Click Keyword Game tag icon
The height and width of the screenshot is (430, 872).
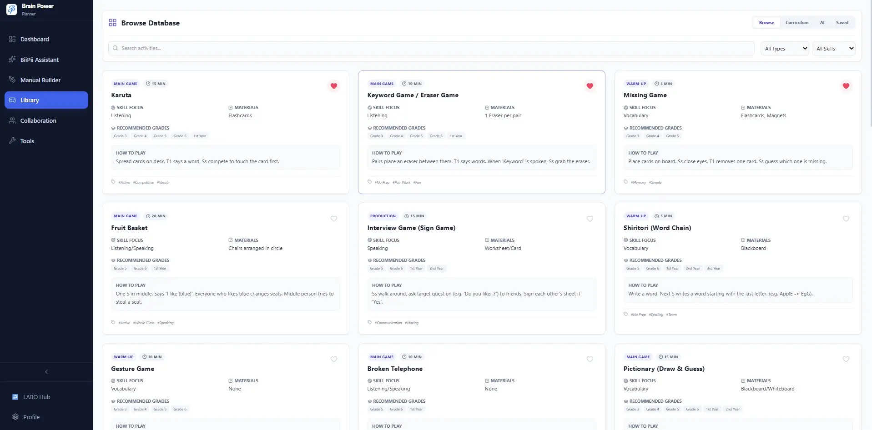(x=369, y=182)
